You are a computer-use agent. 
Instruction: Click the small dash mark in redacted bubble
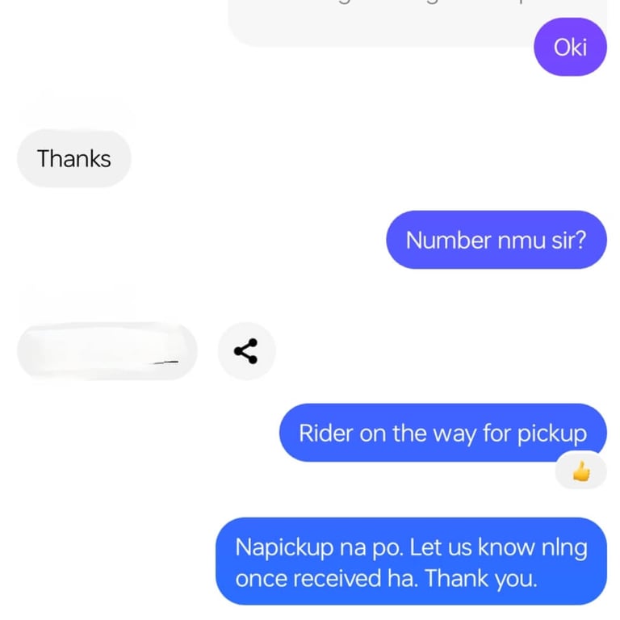[x=166, y=362]
